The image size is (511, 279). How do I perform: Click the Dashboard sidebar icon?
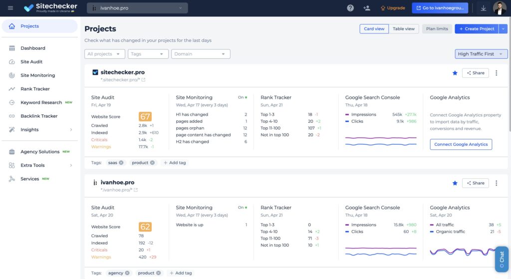12,48
